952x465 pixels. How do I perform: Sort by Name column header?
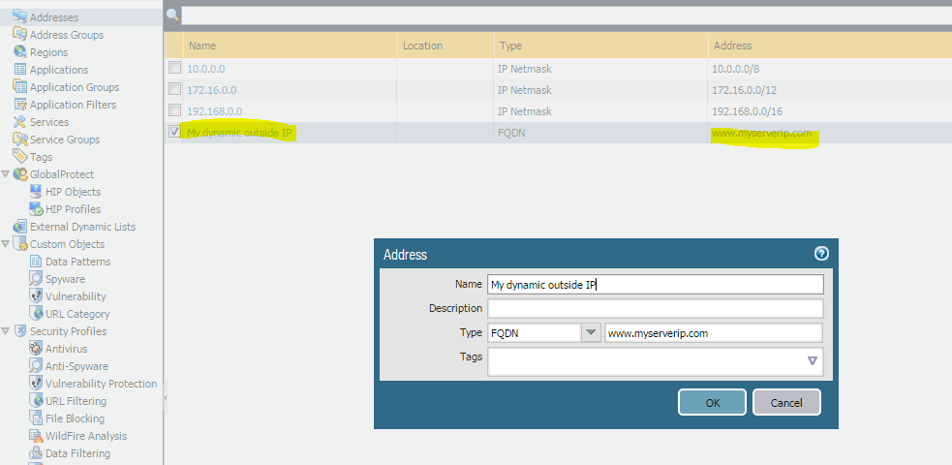pos(291,46)
